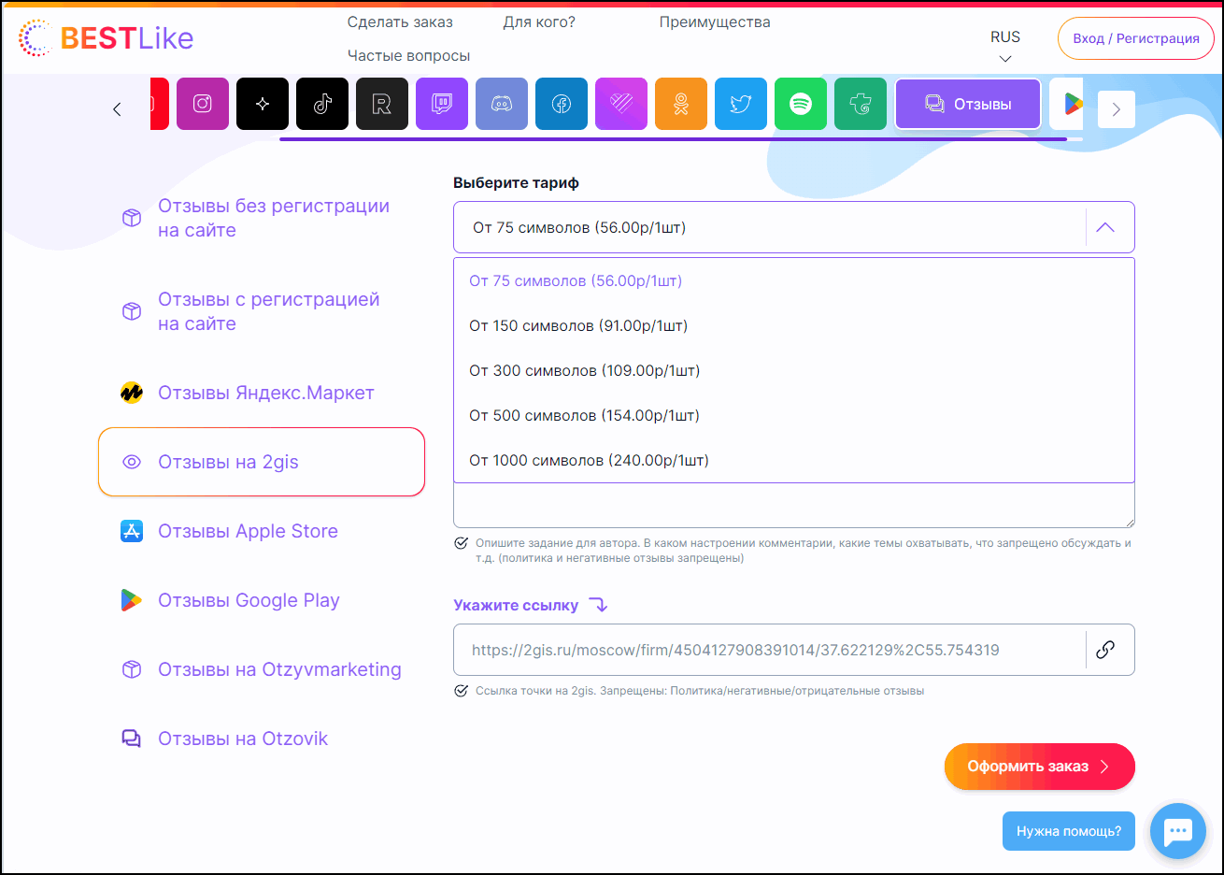Screen dimensions: 1224x875
Task: Open the Twitch services tile
Action: pyautogui.click(x=442, y=104)
